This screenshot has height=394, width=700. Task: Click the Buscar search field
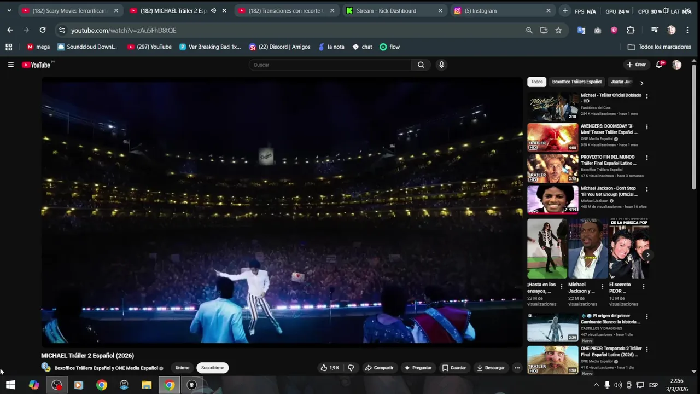point(330,65)
